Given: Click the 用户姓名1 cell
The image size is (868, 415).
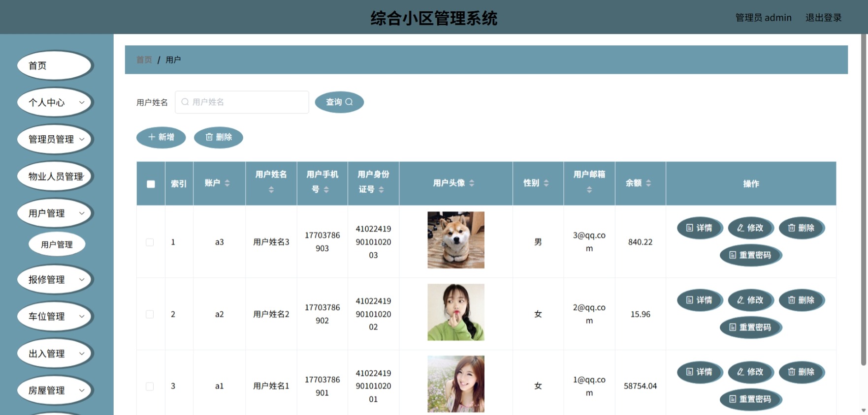Looking at the screenshot, I should point(271,386).
